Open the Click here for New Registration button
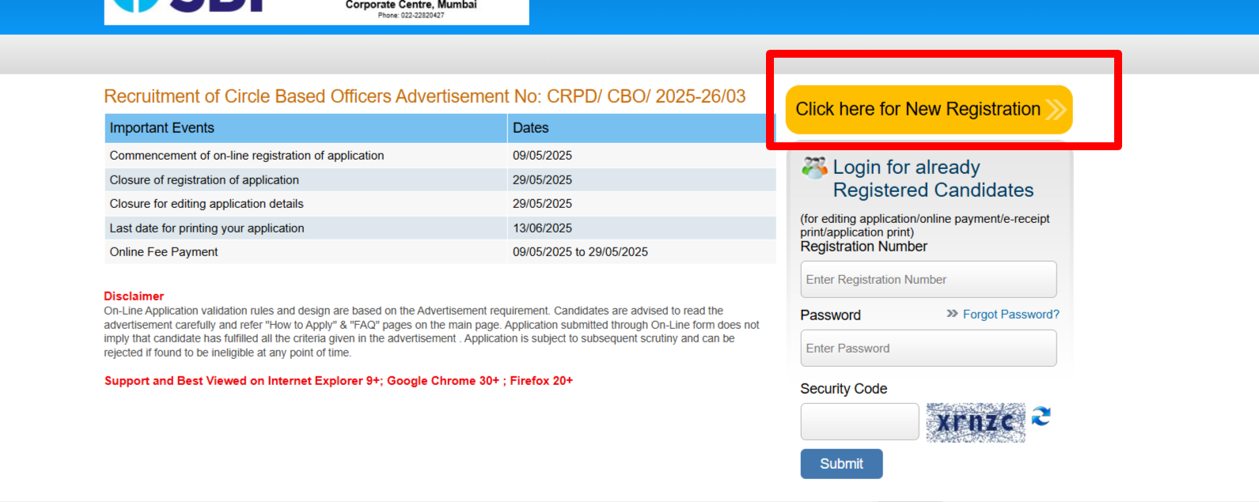The image size is (1259, 502). (918, 109)
